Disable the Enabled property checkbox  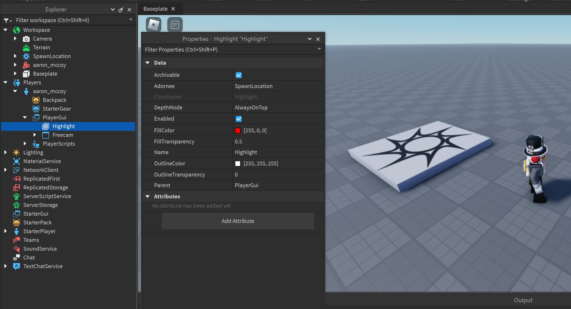(239, 119)
